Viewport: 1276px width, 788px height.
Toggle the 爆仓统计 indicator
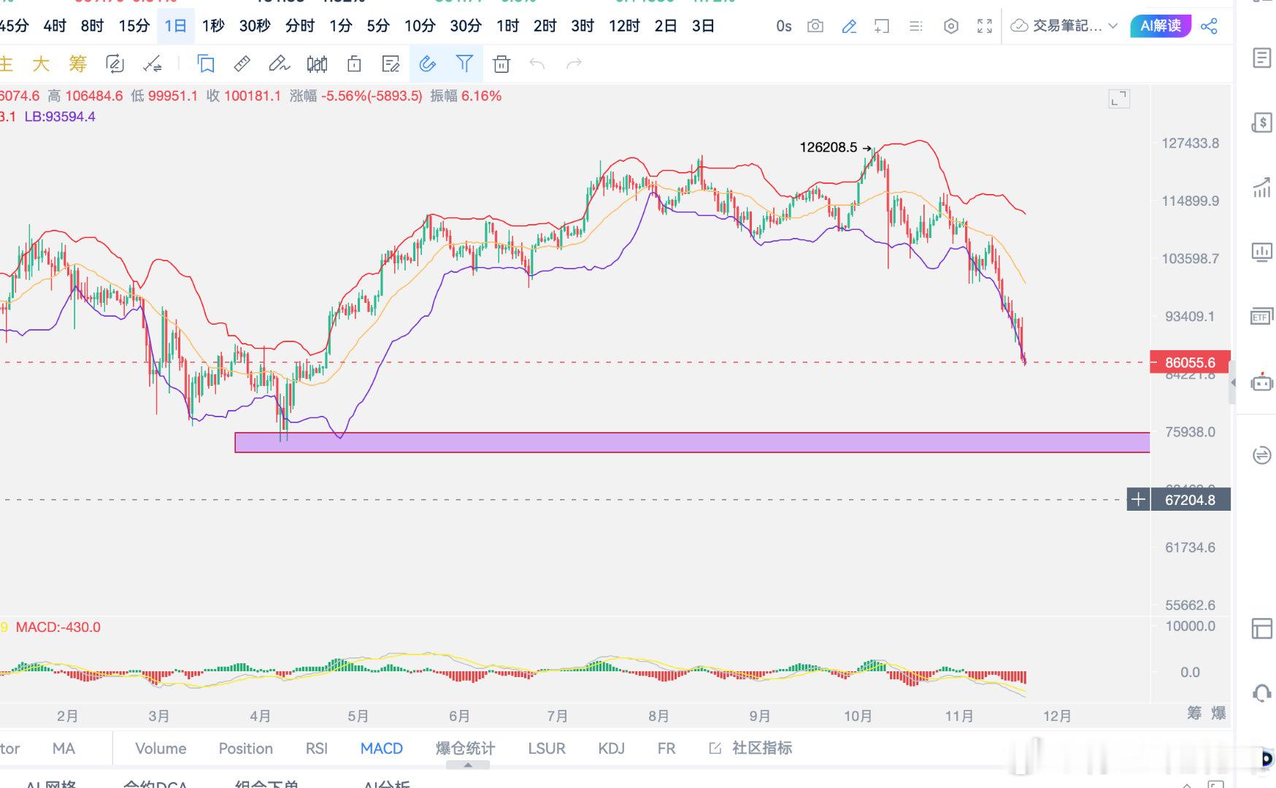(466, 749)
